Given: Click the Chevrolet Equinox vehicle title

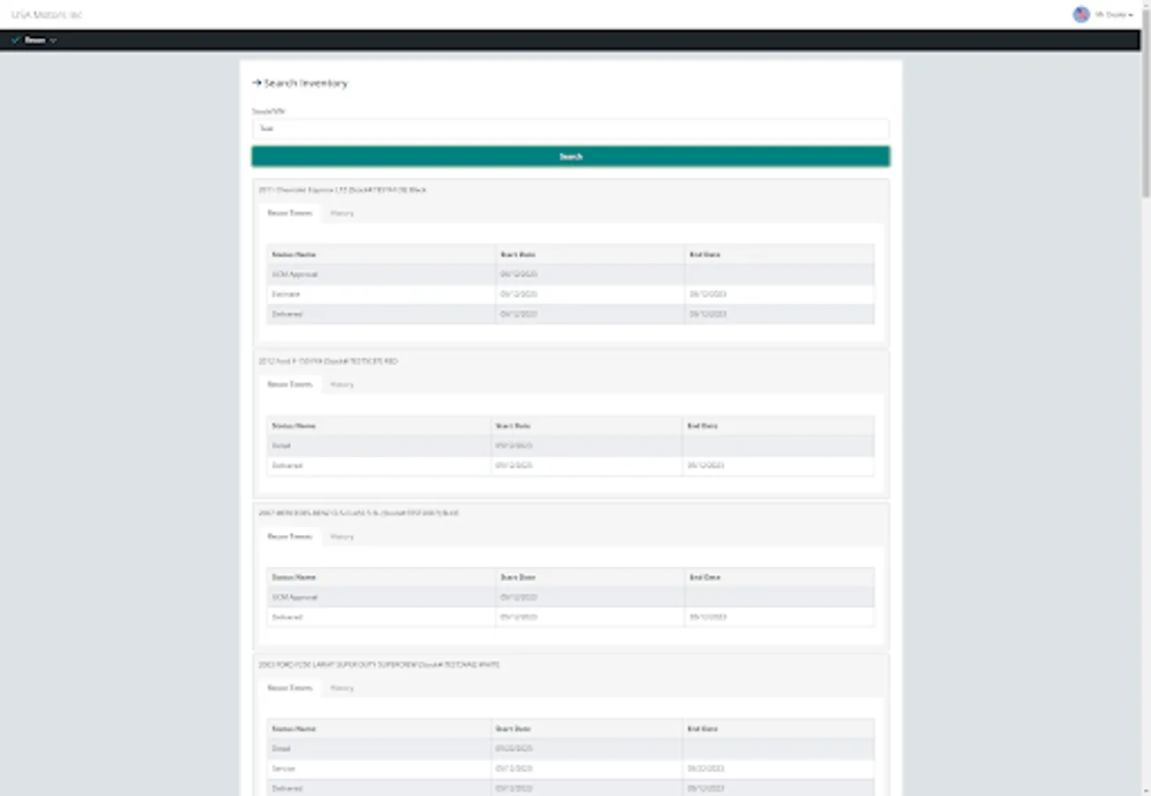Looking at the screenshot, I should [343, 190].
